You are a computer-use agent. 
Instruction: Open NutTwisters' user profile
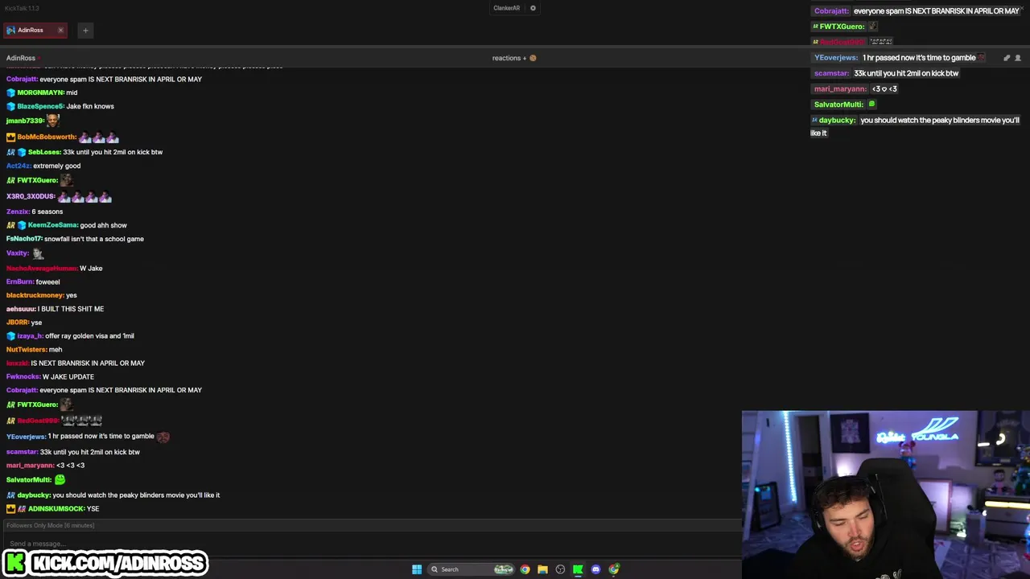tap(27, 350)
